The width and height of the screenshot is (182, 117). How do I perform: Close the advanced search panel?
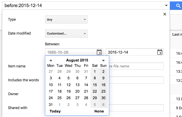coord(165,14)
